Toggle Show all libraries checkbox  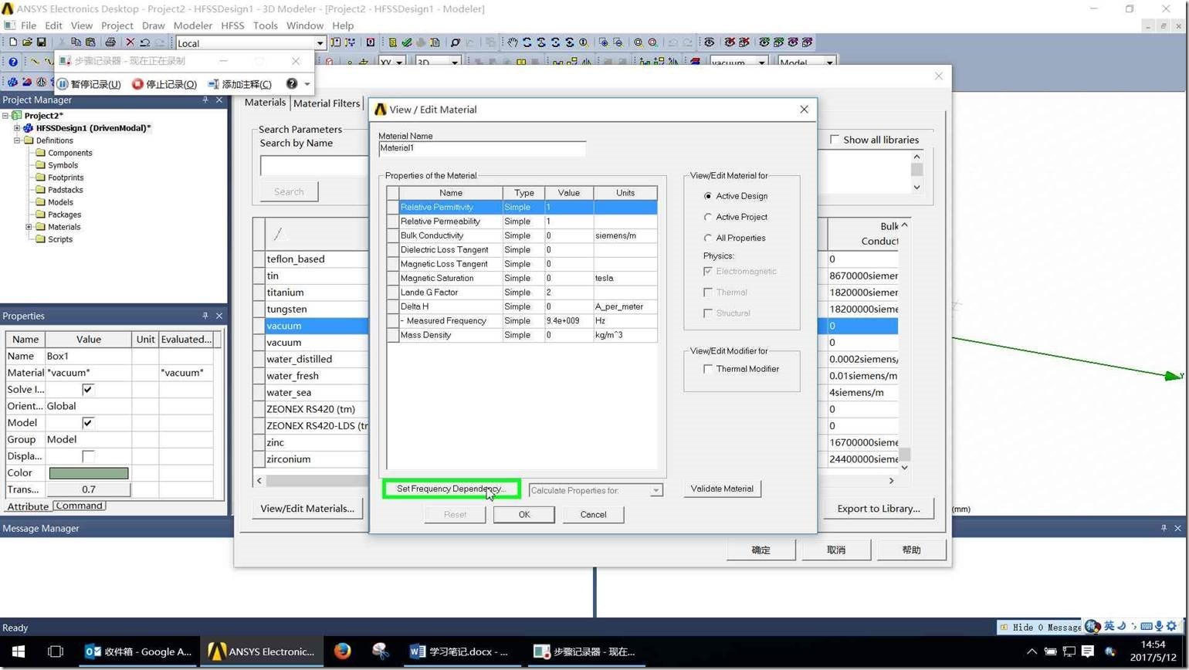click(x=835, y=140)
